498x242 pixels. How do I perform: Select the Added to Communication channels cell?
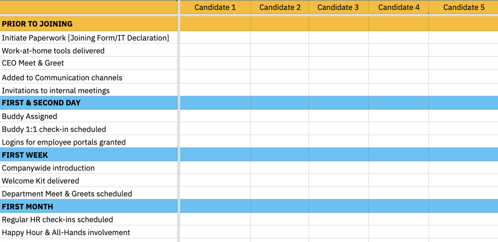pos(62,78)
